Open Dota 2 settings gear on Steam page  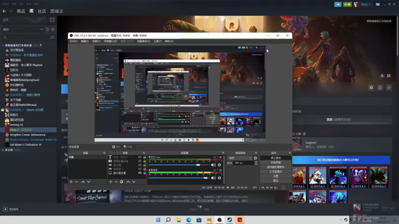(371, 88)
